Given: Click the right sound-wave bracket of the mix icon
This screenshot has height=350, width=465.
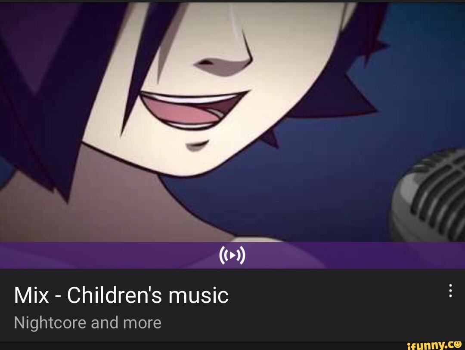Looking at the screenshot, I should pyautogui.click(x=242, y=255).
